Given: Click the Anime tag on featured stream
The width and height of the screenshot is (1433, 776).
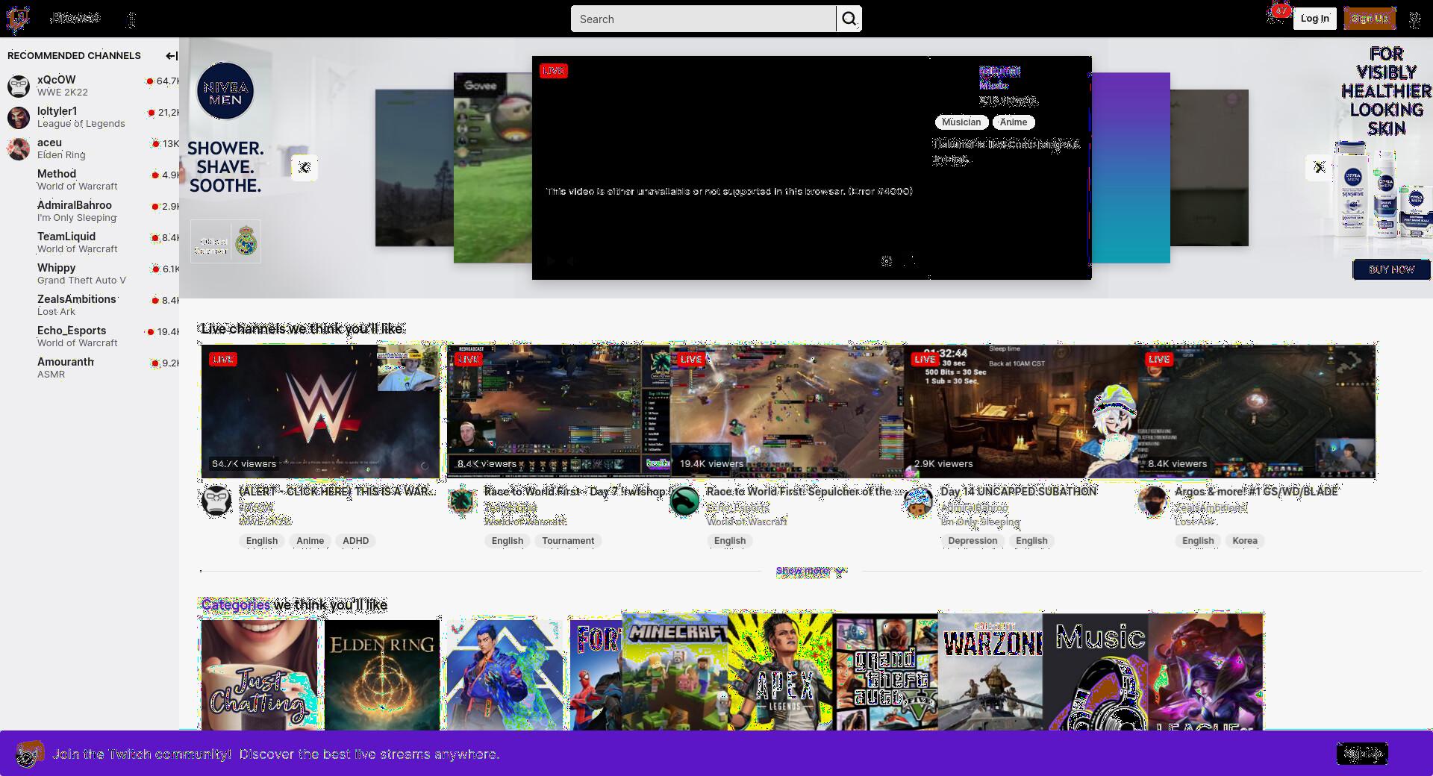Looking at the screenshot, I should pyautogui.click(x=1014, y=122).
